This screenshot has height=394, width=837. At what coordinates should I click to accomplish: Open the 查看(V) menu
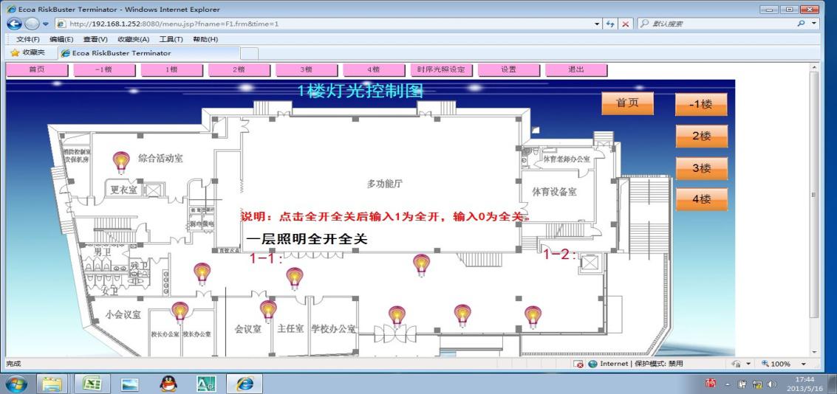95,39
